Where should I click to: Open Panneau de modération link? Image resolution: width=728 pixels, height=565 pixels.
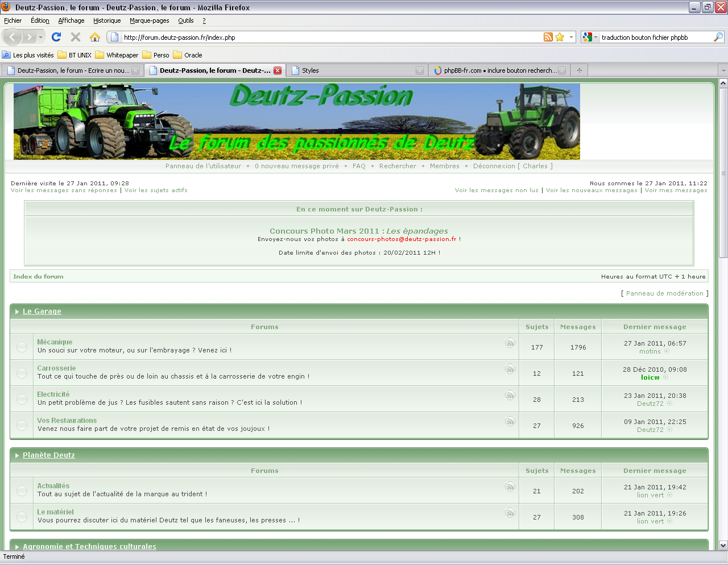[665, 293]
